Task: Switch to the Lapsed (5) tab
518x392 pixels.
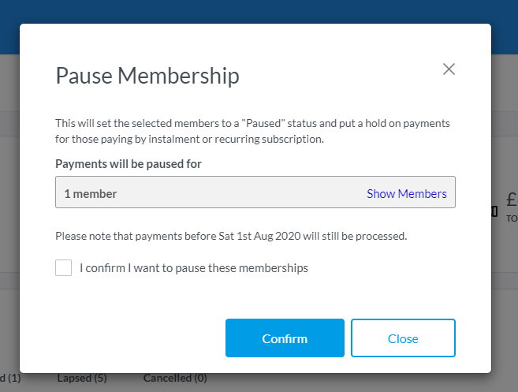Action: click(82, 378)
